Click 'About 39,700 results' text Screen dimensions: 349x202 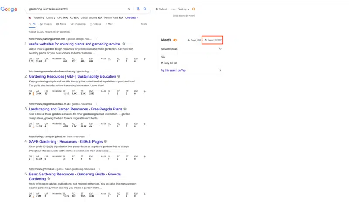49,32
